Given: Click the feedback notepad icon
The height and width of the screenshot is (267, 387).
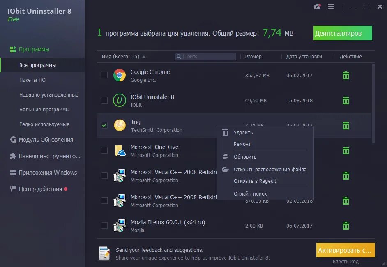Looking at the screenshot, I should point(104,253).
